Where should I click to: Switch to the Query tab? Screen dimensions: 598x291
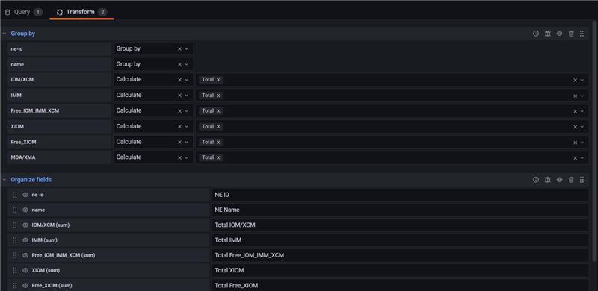(x=24, y=12)
